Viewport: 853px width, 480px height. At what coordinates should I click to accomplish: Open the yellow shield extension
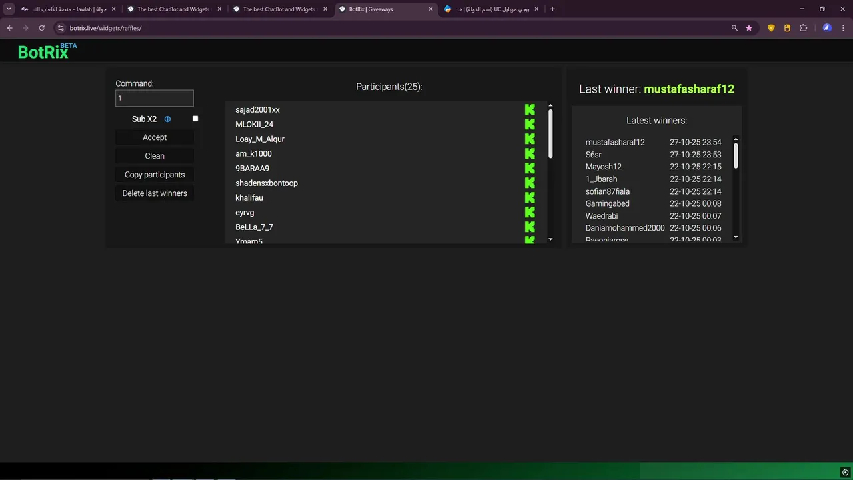(x=771, y=28)
